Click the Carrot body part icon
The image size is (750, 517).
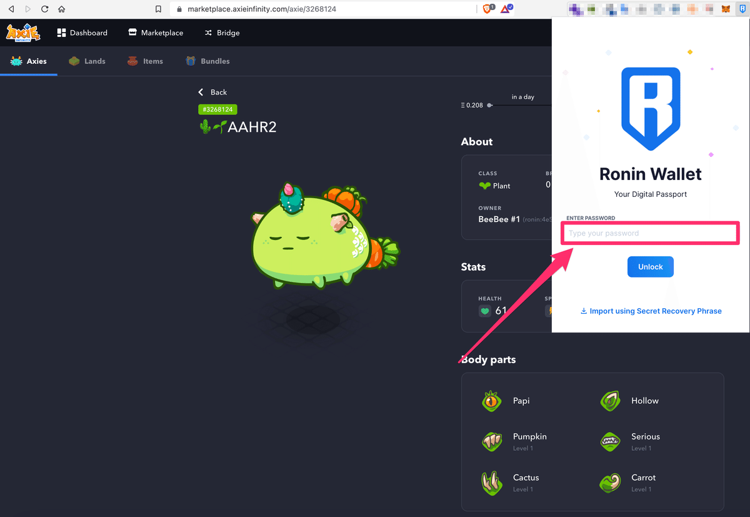coord(611,483)
